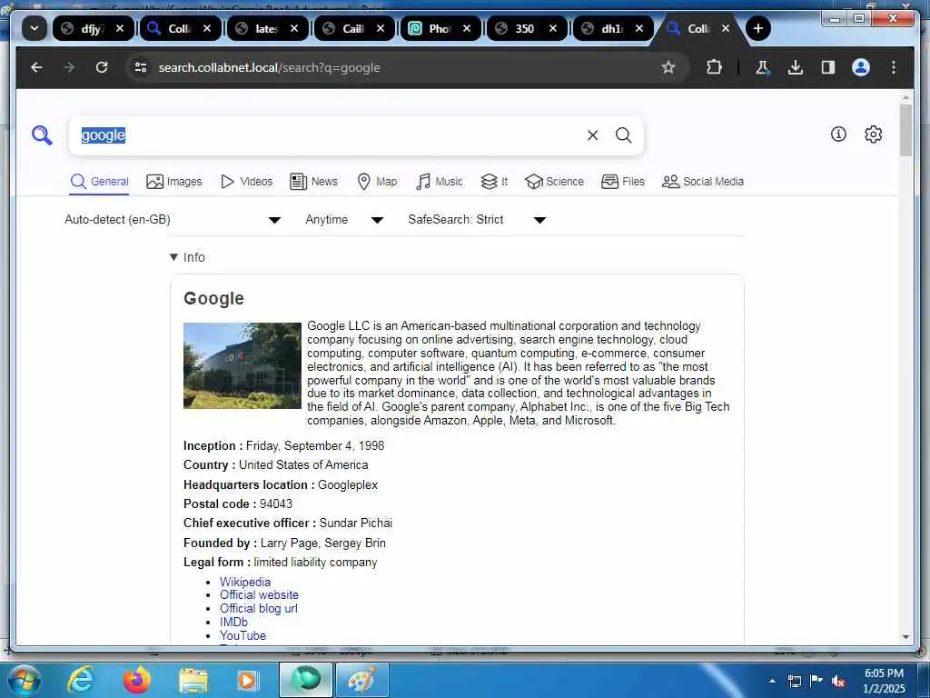The height and width of the screenshot is (698, 930).
Task: Close the 'Phot' tab
Action: [x=467, y=28]
